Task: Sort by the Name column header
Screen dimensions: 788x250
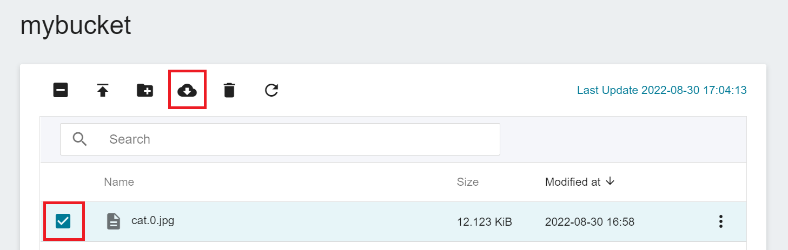Action: point(119,182)
